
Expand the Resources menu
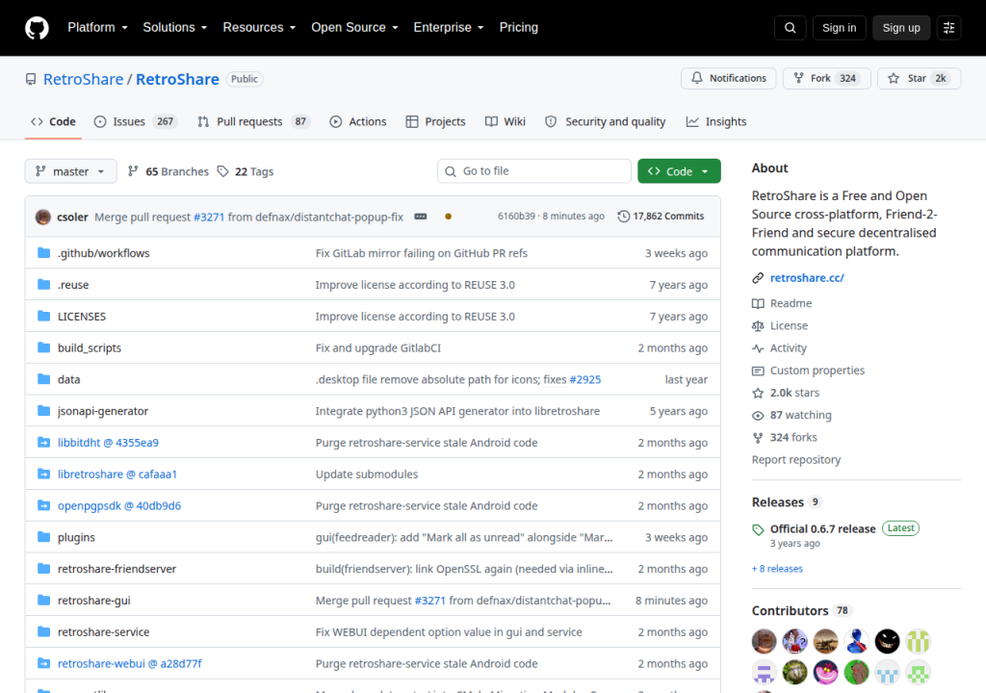[259, 28]
